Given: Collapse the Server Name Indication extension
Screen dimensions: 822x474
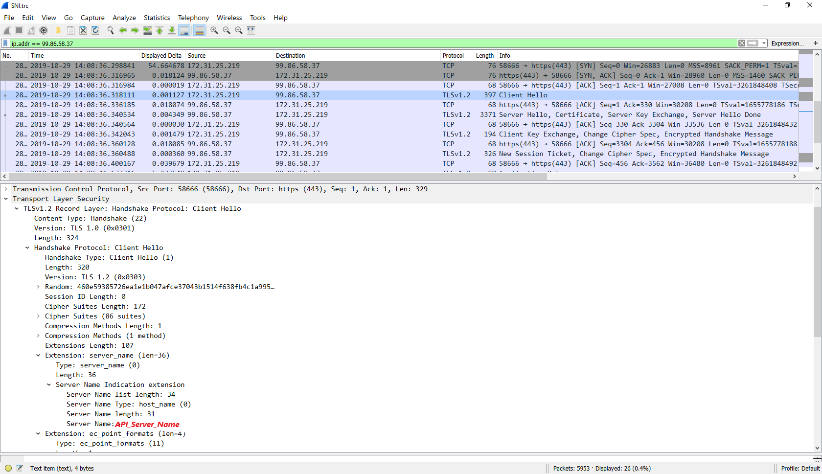Looking at the screenshot, I should pos(48,384).
